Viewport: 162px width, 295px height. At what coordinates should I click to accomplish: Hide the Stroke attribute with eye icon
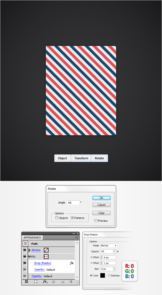25,250
